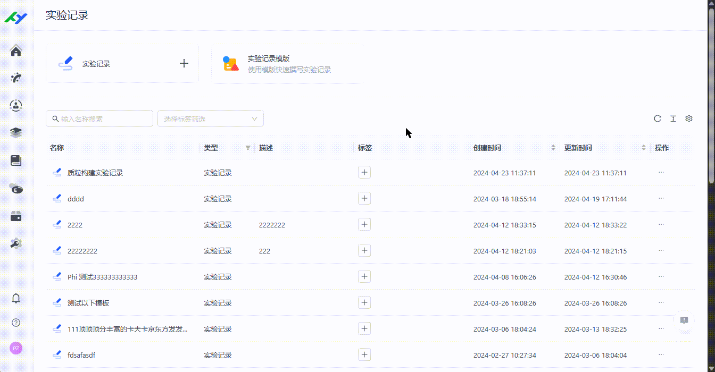Click the row height density icon
715x372 pixels.
pyautogui.click(x=673, y=119)
